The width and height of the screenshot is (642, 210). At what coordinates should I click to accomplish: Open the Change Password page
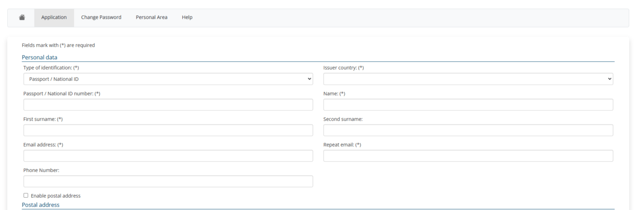[x=101, y=17]
